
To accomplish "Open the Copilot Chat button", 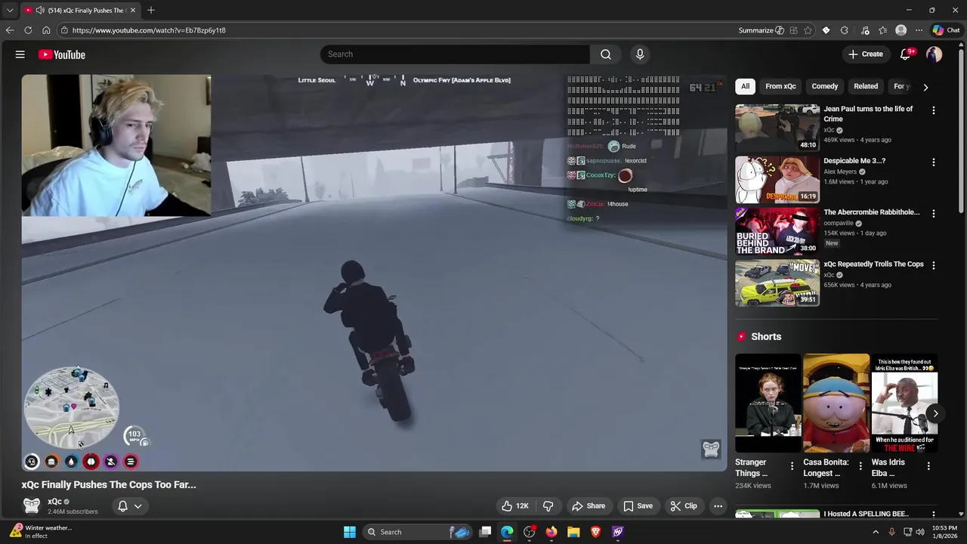I will (x=946, y=30).
